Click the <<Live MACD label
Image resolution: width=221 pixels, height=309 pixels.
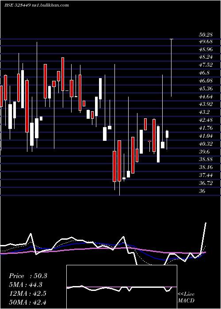tap(186, 297)
